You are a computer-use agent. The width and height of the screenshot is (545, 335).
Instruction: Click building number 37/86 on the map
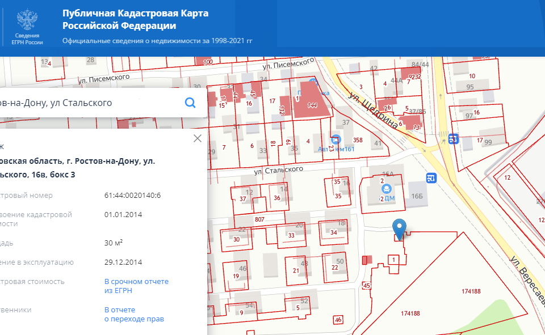click(x=417, y=112)
